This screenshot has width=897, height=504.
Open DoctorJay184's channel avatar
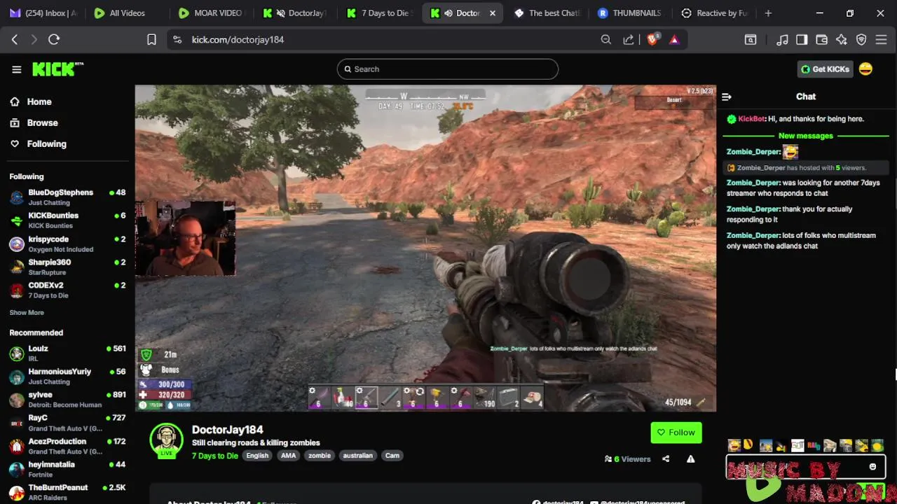click(x=166, y=440)
